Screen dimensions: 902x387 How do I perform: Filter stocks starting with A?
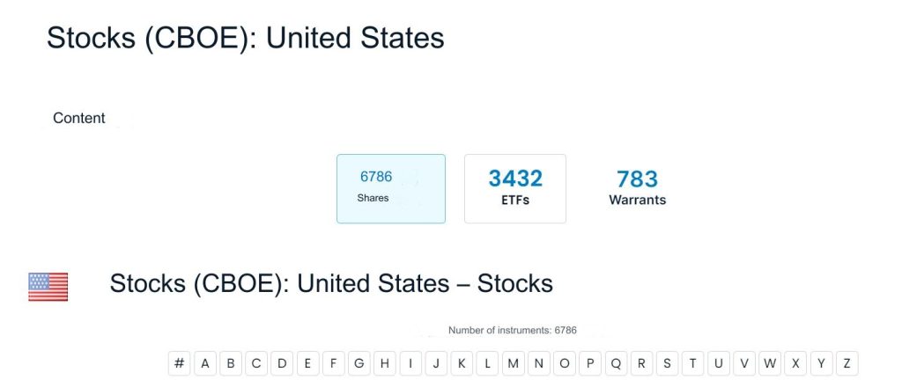[x=205, y=363]
